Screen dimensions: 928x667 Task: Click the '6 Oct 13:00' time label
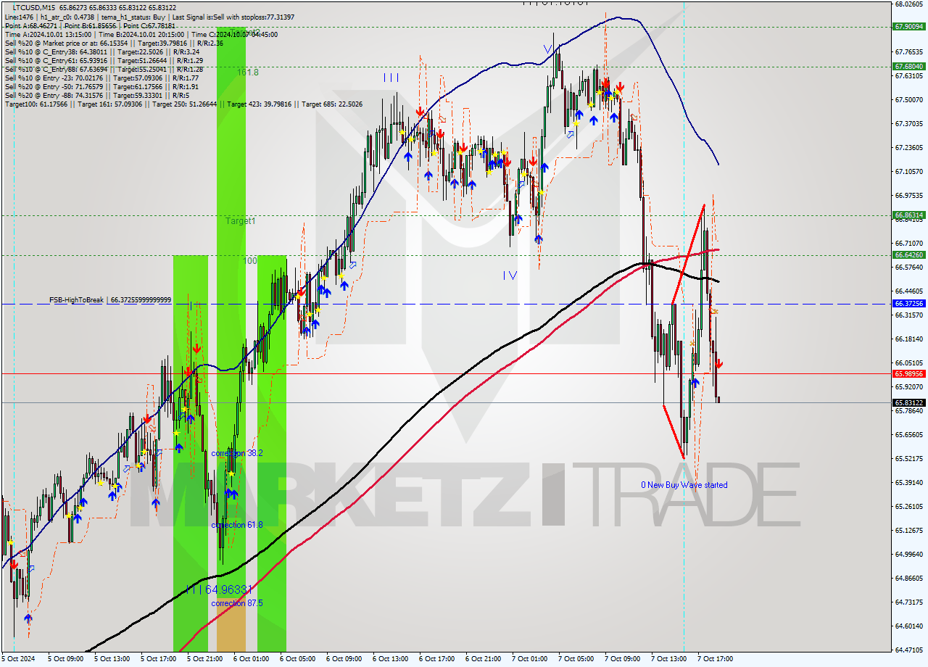[391, 659]
